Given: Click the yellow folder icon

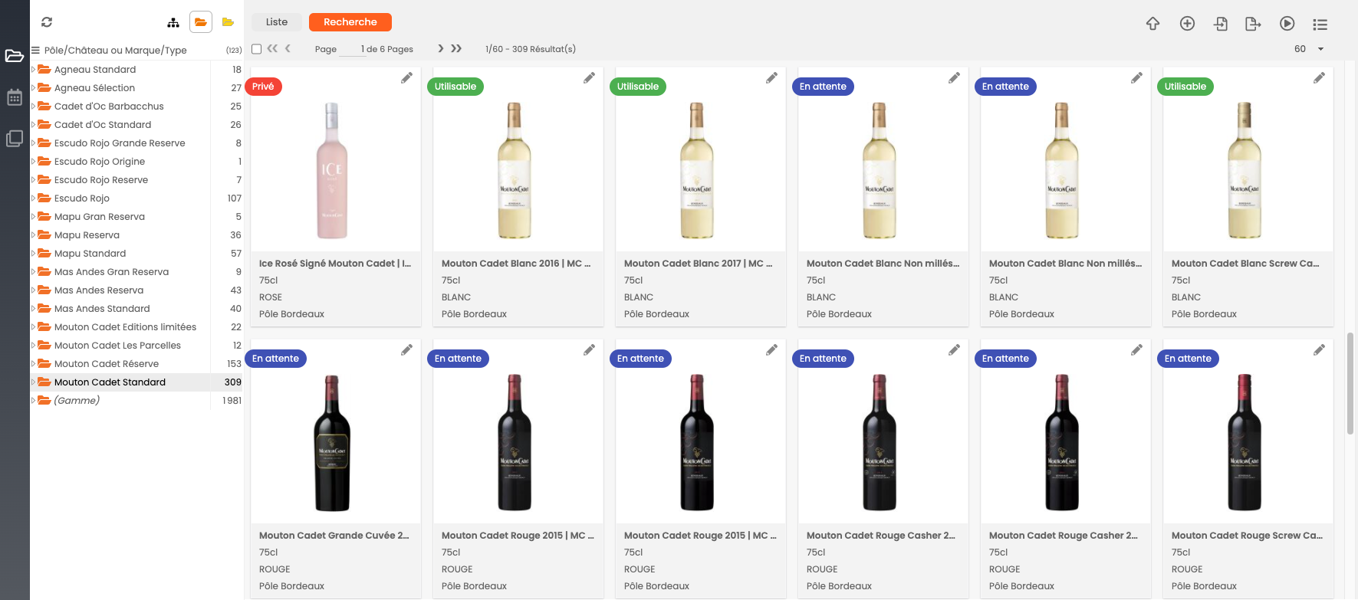Looking at the screenshot, I should pyautogui.click(x=228, y=22).
